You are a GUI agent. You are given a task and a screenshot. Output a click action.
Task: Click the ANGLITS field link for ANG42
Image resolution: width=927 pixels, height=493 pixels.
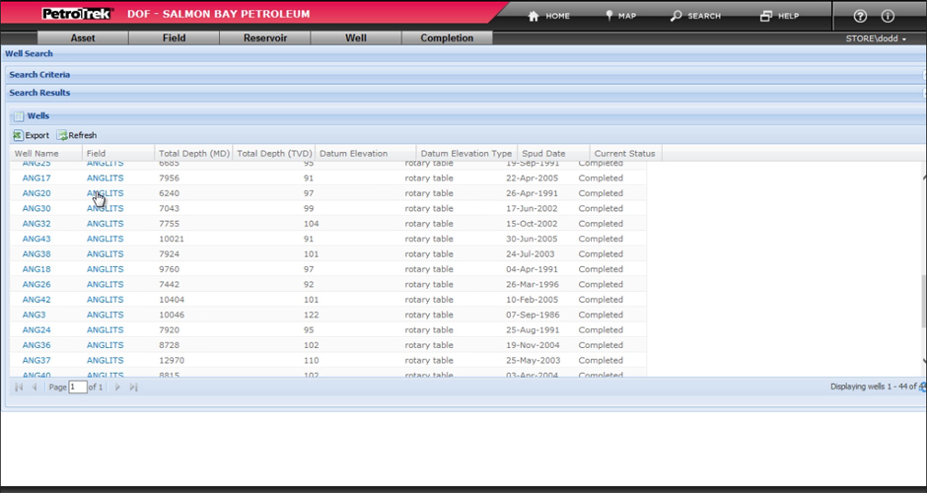click(105, 300)
